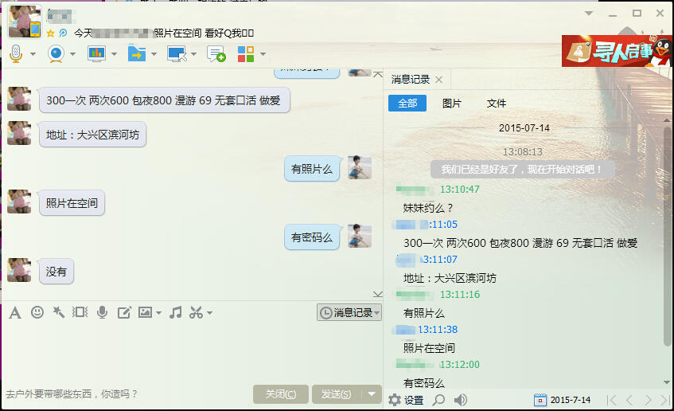Viewport: 674px width, 411px height.
Task: Click the 照片在空间 chat bubble
Action: (72, 203)
